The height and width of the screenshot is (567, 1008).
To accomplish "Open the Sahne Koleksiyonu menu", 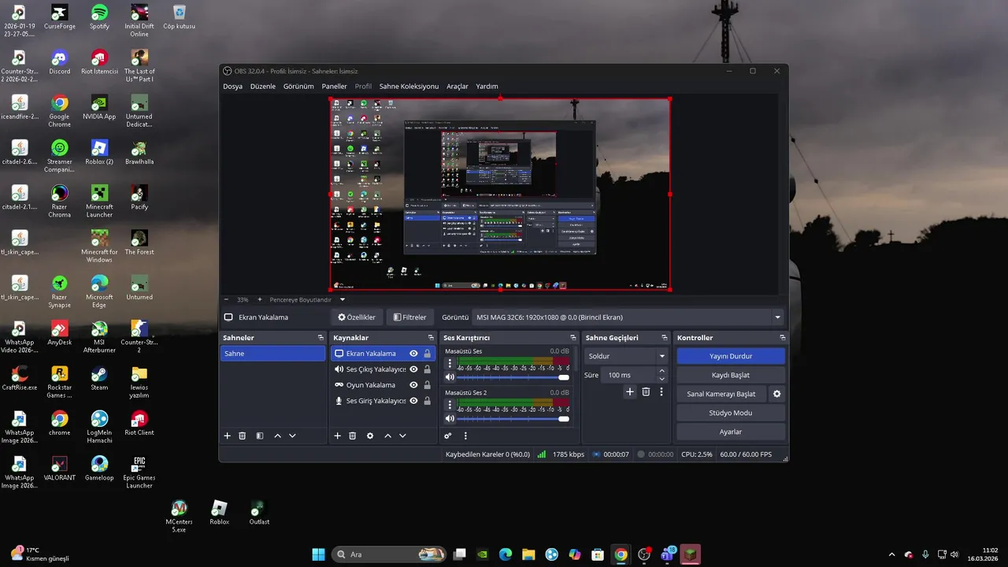I will 409,87.
